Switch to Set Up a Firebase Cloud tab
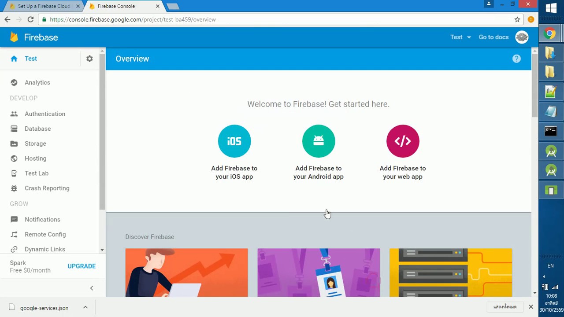 [x=44, y=6]
